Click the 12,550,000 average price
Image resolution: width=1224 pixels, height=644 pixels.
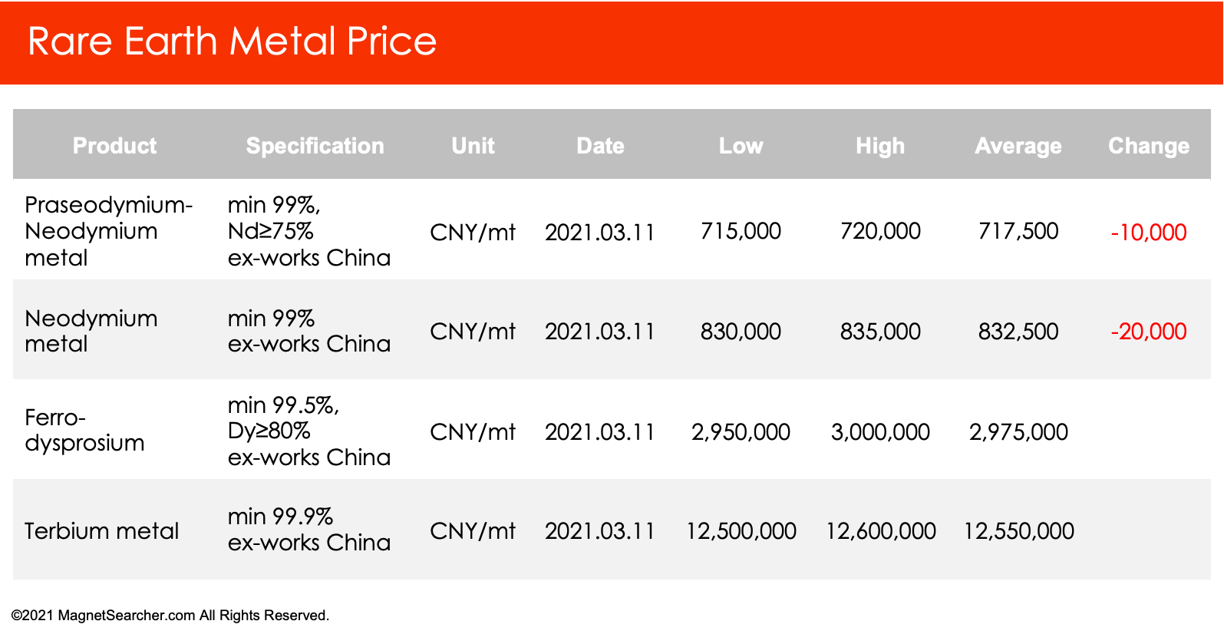tap(1018, 531)
